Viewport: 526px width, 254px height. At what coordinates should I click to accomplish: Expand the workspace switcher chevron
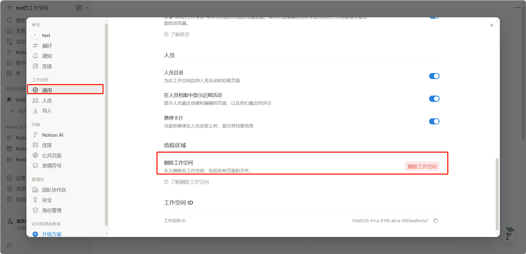click(x=87, y=8)
